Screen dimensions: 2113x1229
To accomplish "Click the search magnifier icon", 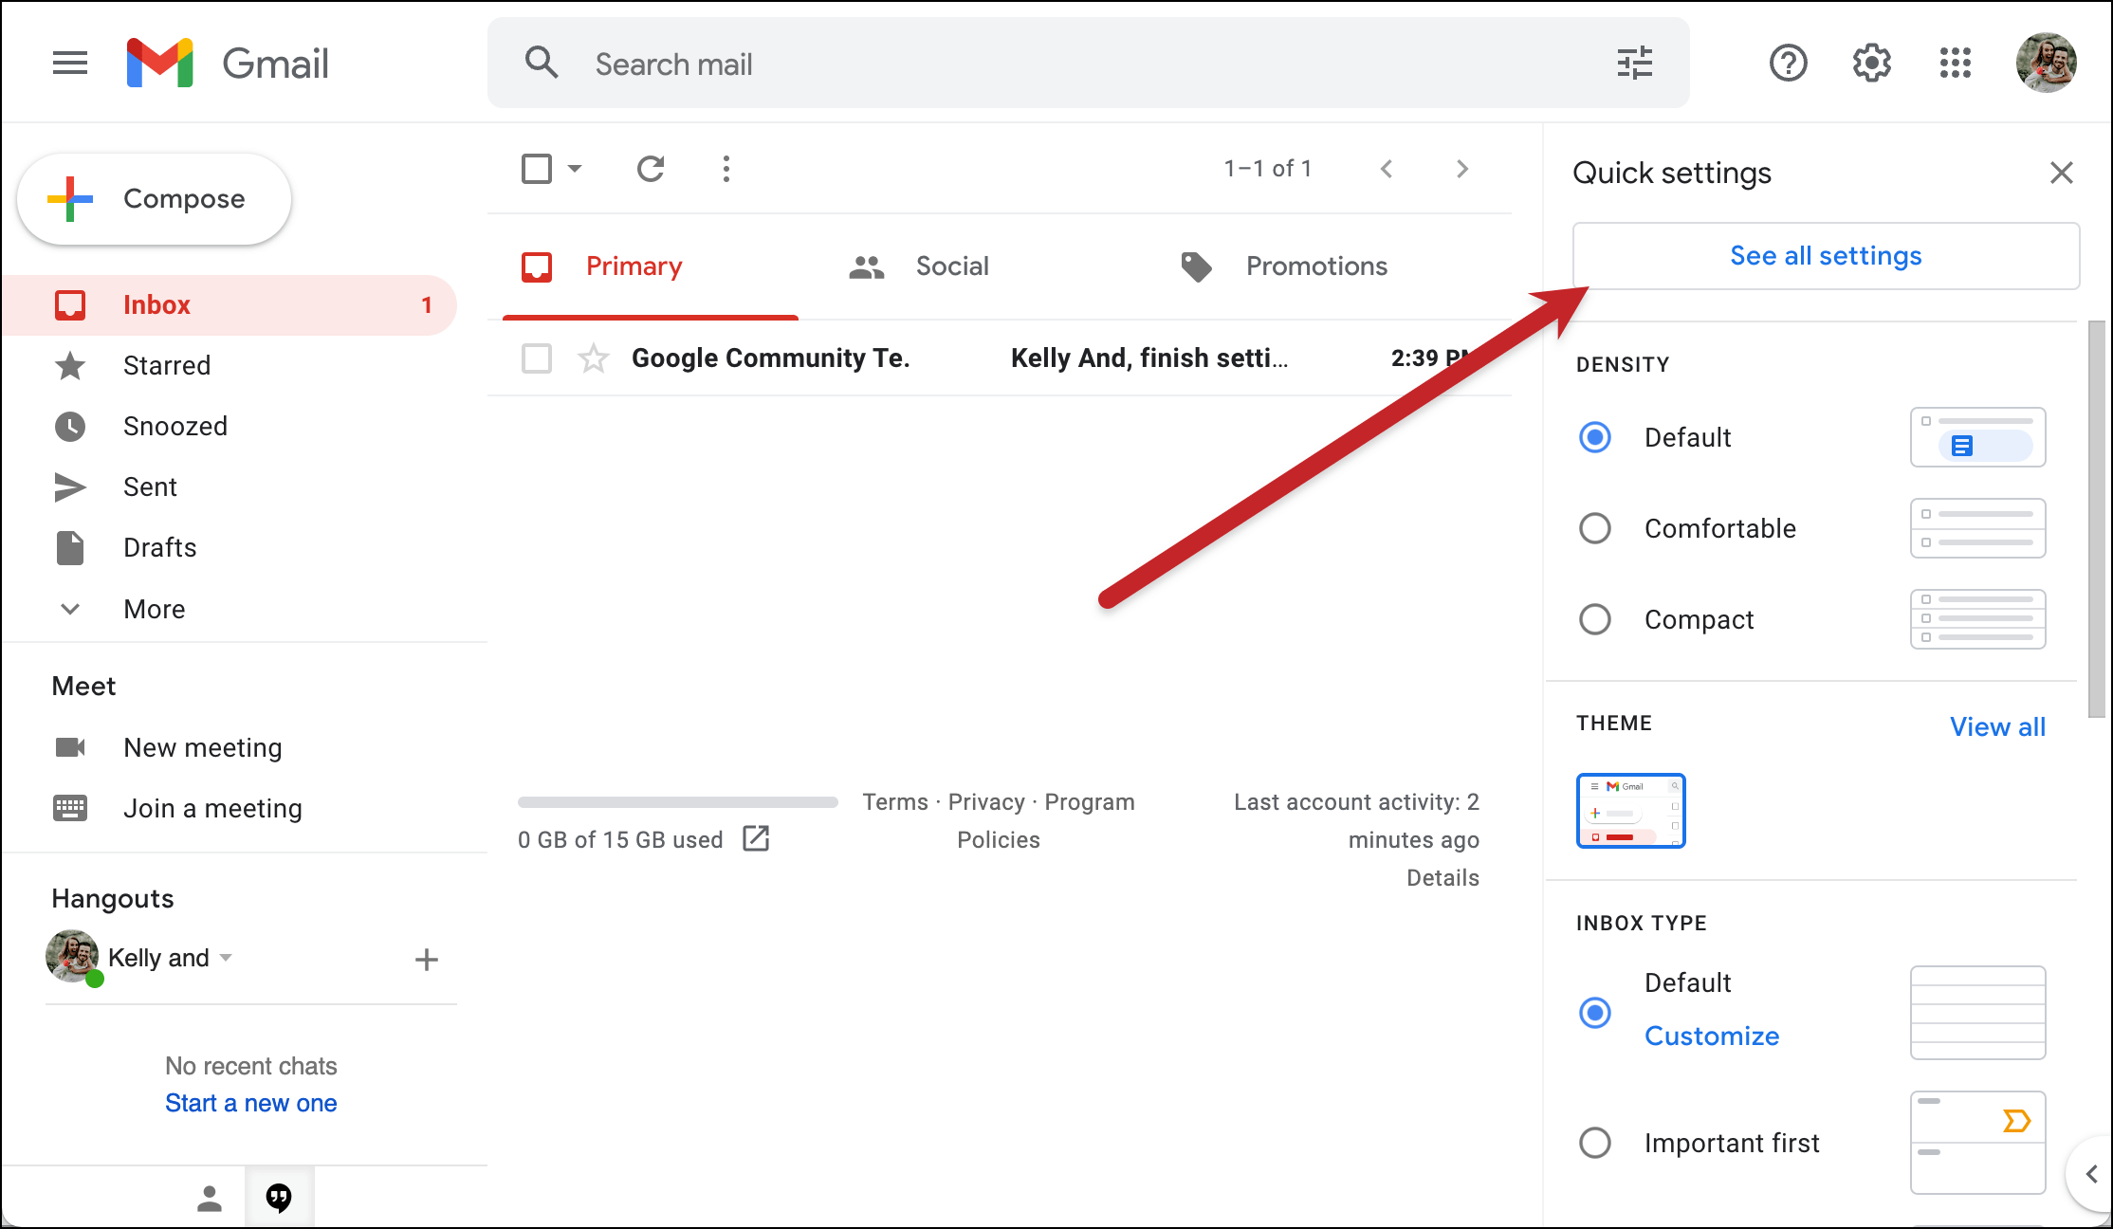I will click(542, 63).
